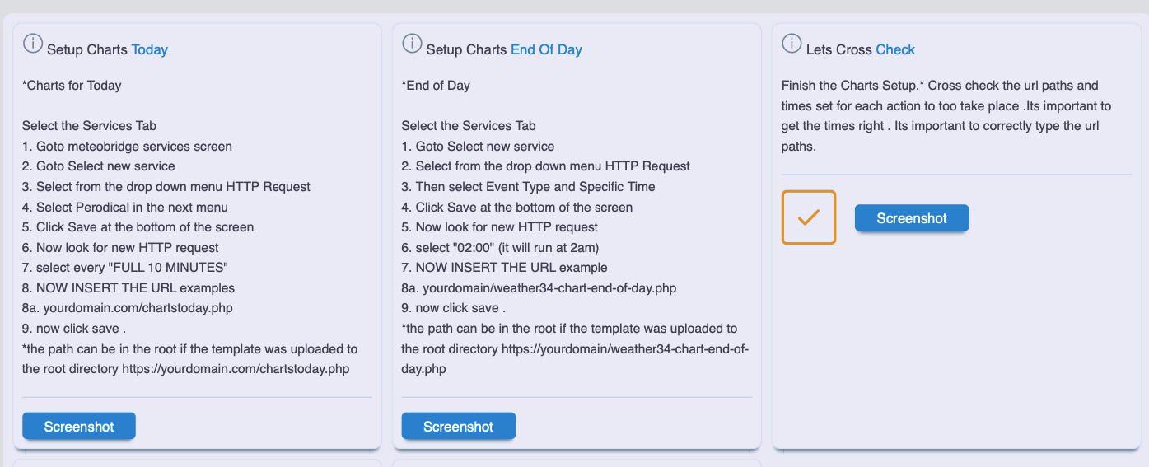Click step 7 "FULL 10 MINUTES" instruction

pos(124,267)
